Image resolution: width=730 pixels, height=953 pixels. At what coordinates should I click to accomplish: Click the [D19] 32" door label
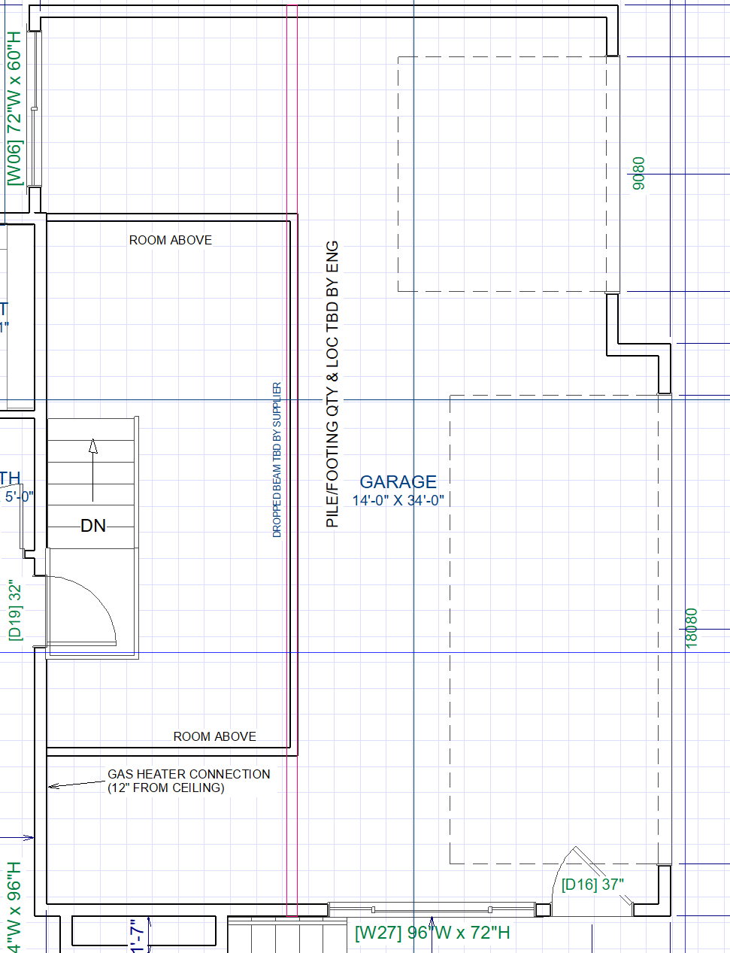pyautogui.click(x=15, y=610)
